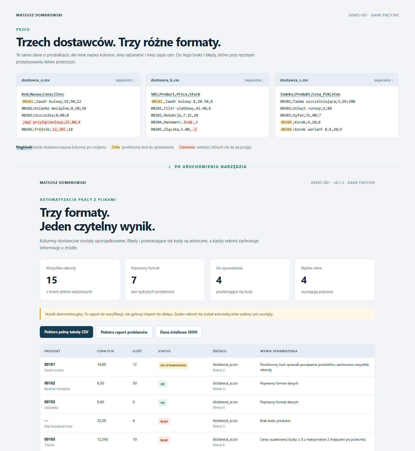Click the 'dostawca_c.csv' file card title

click(294, 80)
